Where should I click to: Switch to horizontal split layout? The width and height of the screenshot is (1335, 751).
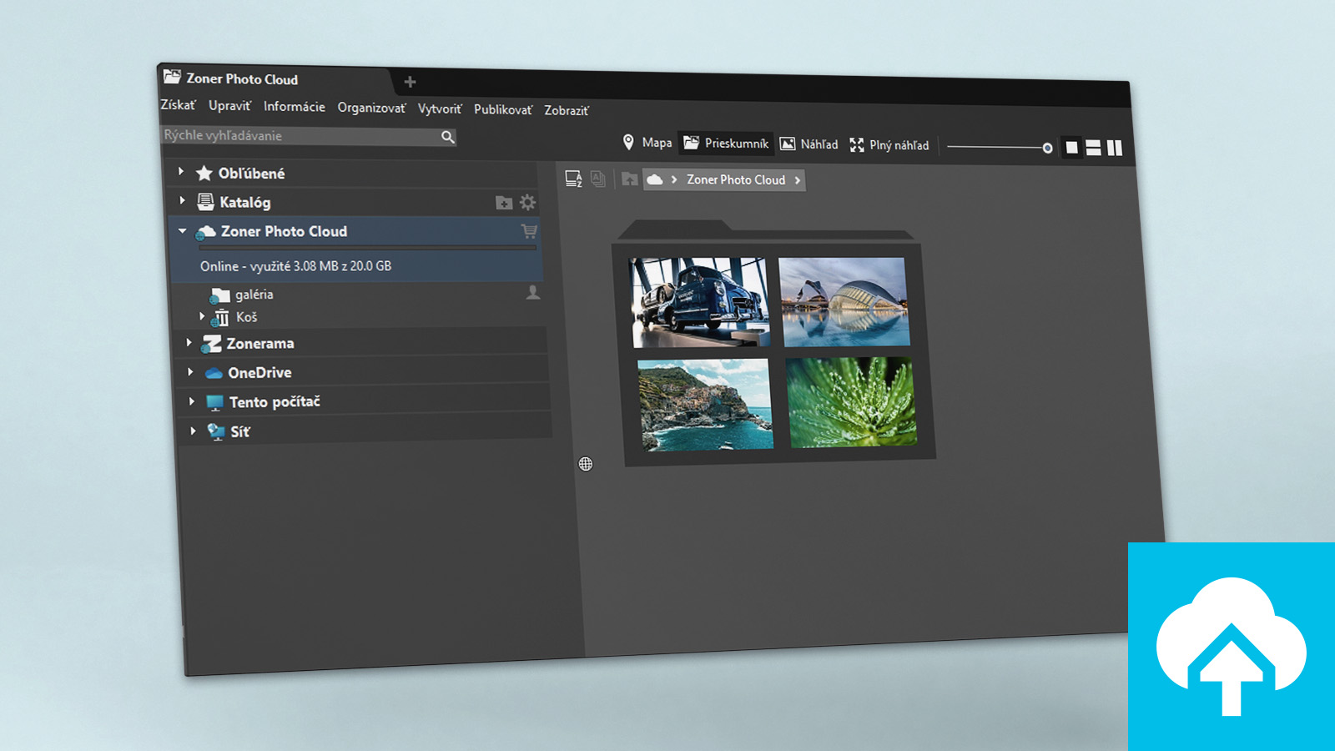(1093, 148)
